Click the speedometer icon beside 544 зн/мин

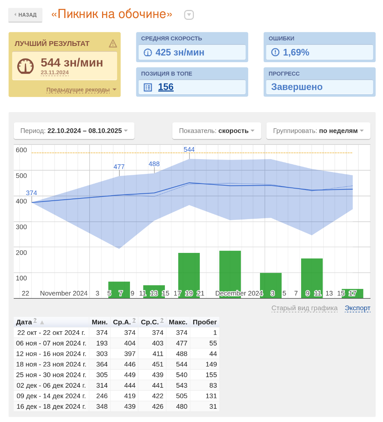click(x=26, y=66)
